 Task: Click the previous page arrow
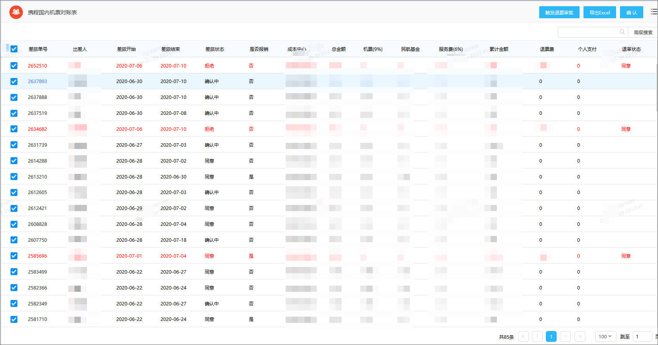[537, 336]
